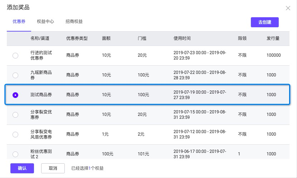The image size is (297, 178).
Task: Click the 发行量 column header
Action: (273, 38)
